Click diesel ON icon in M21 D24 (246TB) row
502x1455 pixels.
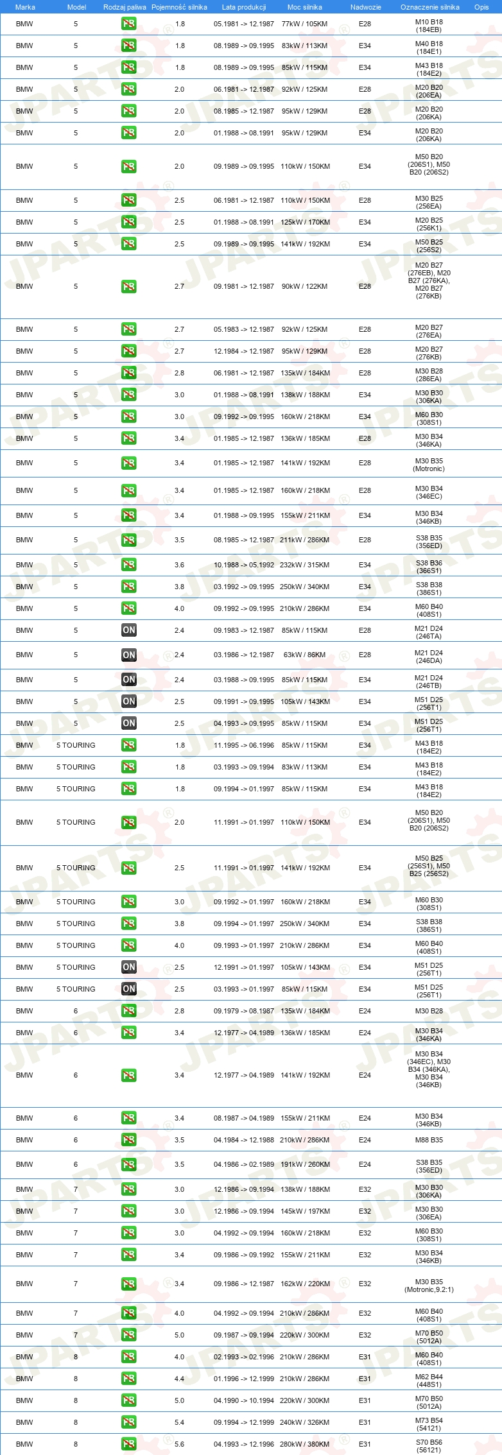point(128,680)
